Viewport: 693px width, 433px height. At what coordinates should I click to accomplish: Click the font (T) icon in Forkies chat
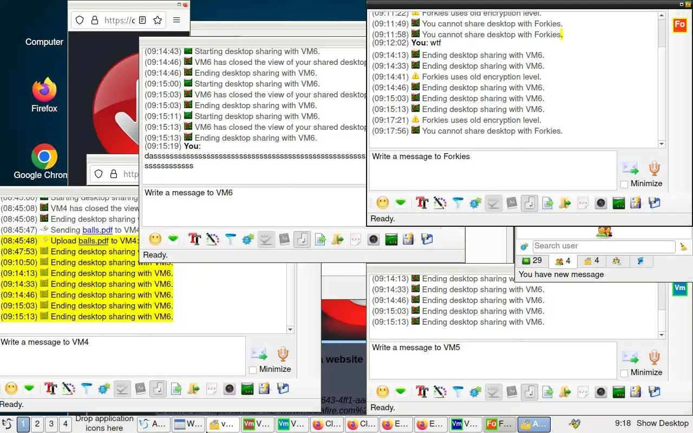[x=422, y=203]
